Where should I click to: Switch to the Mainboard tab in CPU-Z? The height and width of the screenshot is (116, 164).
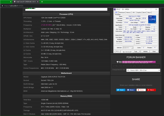(x=122, y=13)
